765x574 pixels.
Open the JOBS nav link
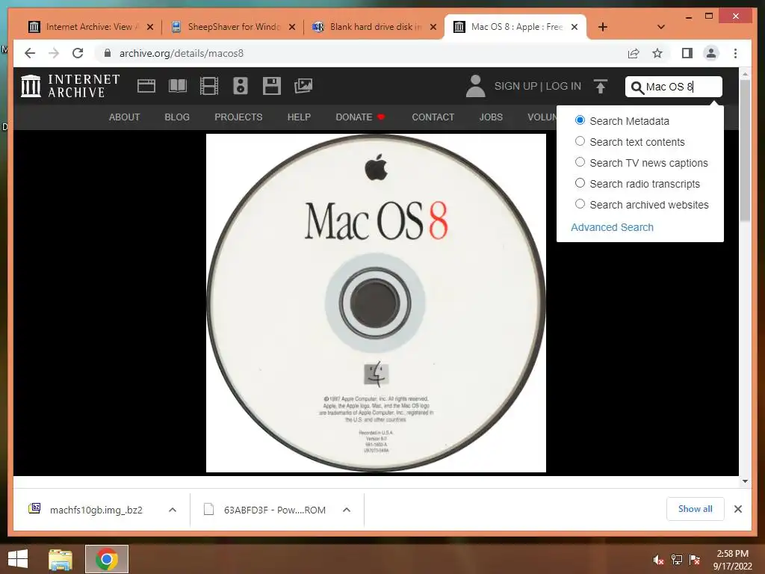pos(491,117)
